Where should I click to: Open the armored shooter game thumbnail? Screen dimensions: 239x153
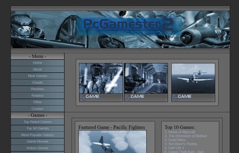[146, 78]
